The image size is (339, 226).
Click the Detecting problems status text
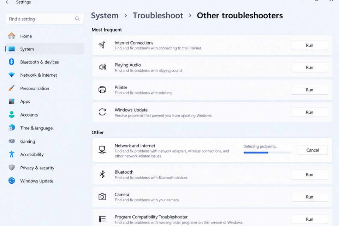point(260,147)
